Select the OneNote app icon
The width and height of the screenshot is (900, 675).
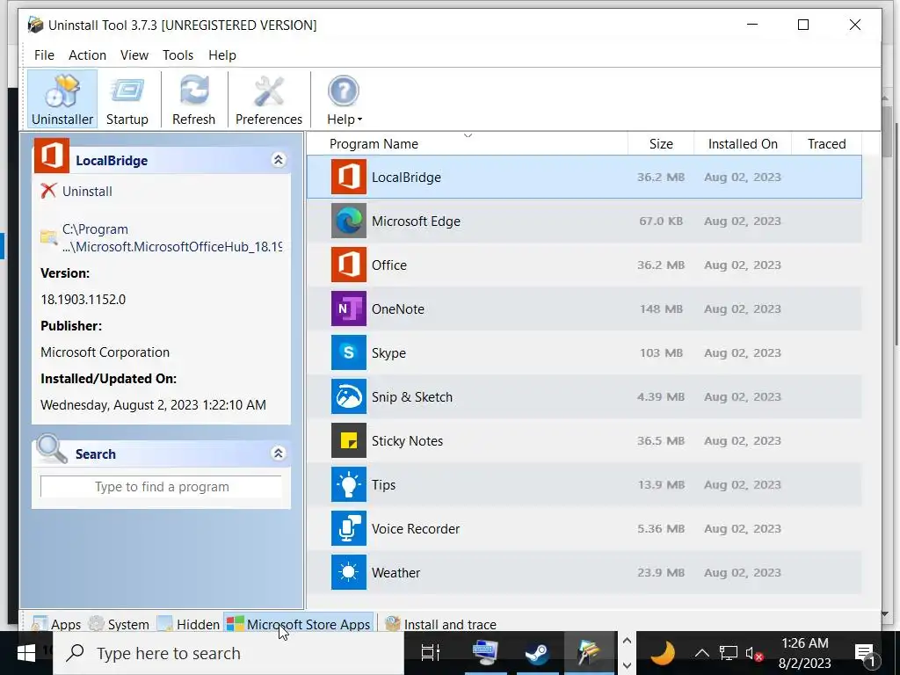click(x=348, y=308)
